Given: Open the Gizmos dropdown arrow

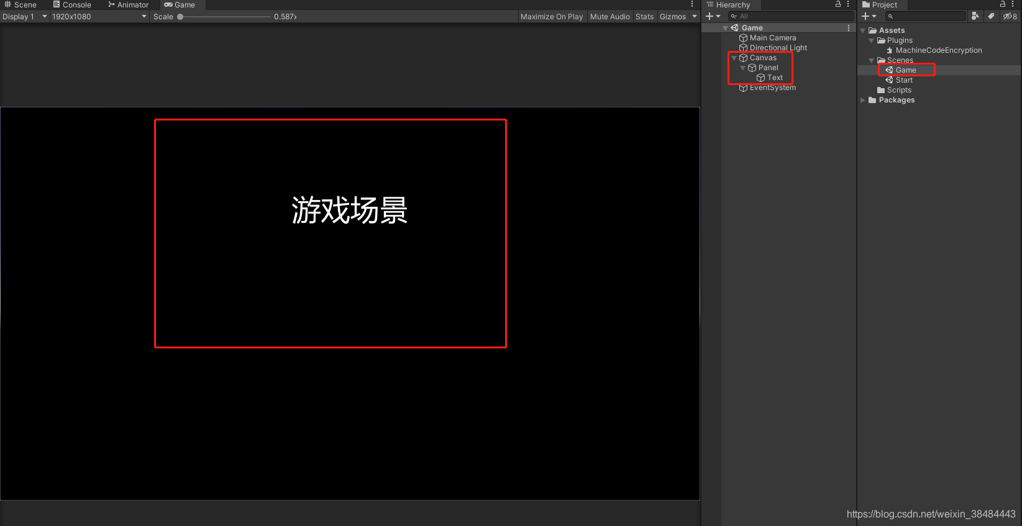Looking at the screenshot, I should [695, 17].
